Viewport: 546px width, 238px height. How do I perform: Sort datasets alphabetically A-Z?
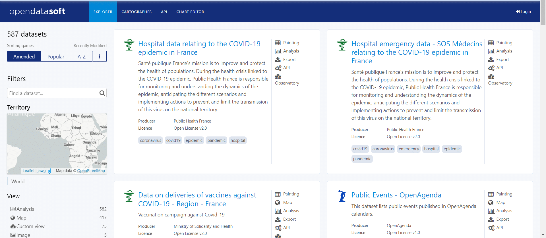[82, 56]
